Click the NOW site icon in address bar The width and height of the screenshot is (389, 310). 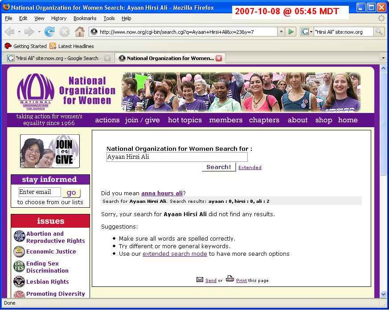coord(94,32)
